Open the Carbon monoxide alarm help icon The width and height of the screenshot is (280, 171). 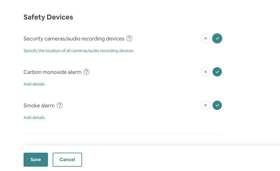(x=86, y=72)
